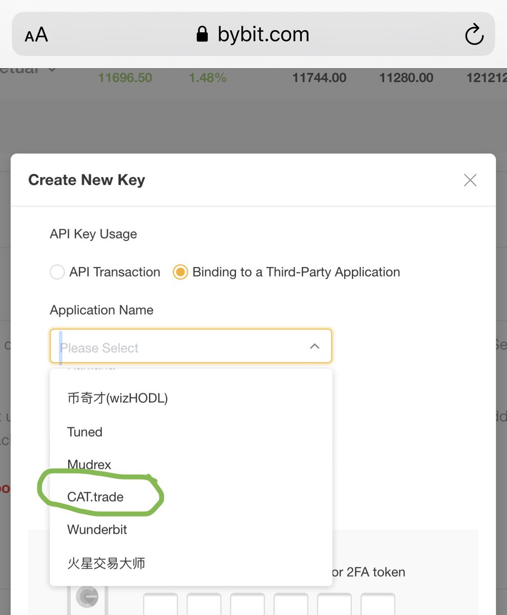Select Binding to a Third-Party Application
This screenshot has width=507, height=615.
(x=287, y=272)
